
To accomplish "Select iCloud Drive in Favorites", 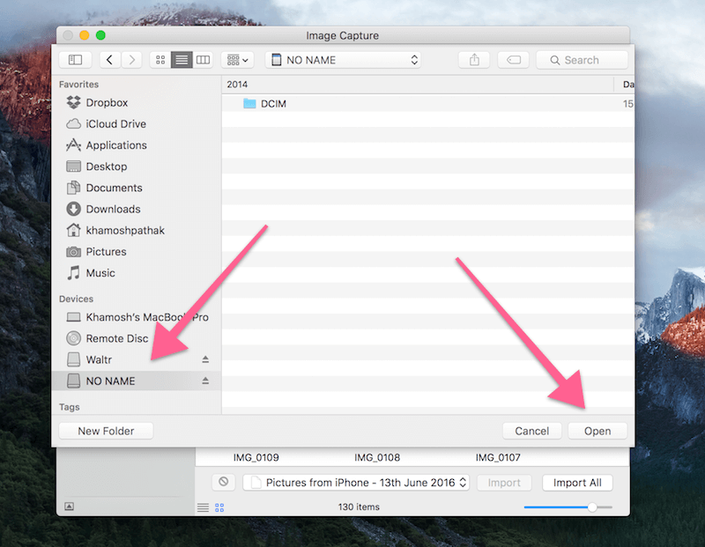I will pyautogui.click(x=115, y=124).
